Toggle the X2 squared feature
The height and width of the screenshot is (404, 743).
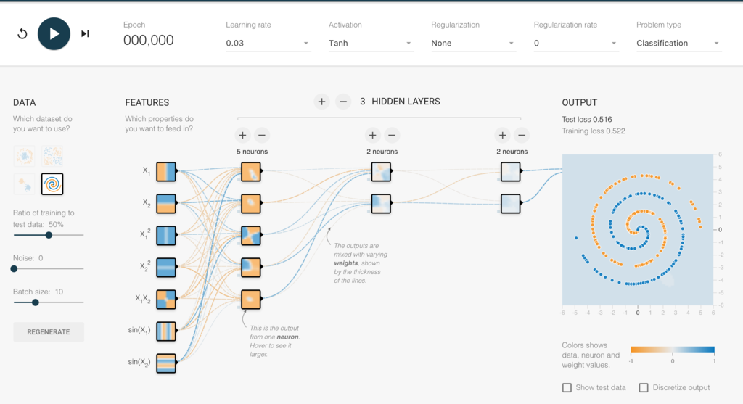pos(166,267)
